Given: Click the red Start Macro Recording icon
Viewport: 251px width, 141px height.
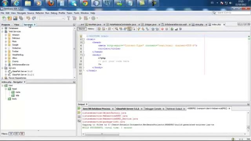Looking at the screenshot, I should (162, 29).
